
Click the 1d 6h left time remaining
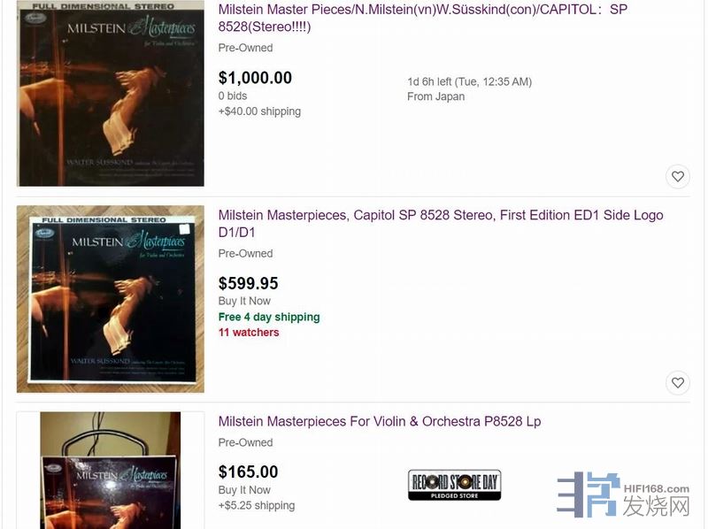(x=470, y=81)
